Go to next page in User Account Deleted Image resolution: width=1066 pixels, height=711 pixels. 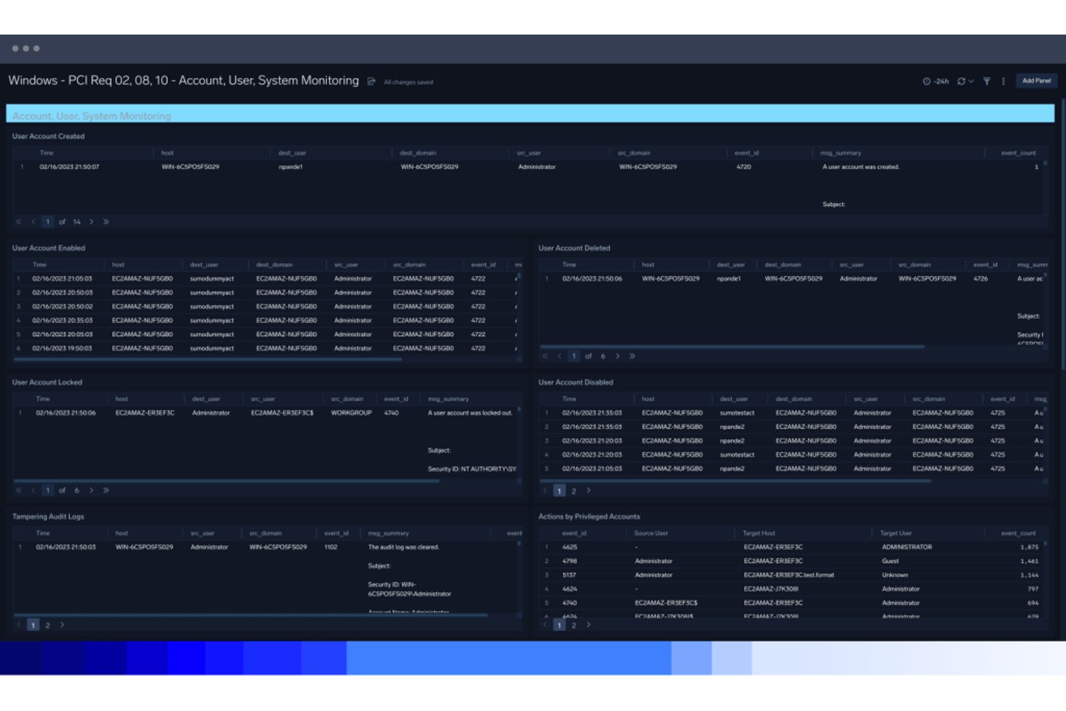click(617, 356)
